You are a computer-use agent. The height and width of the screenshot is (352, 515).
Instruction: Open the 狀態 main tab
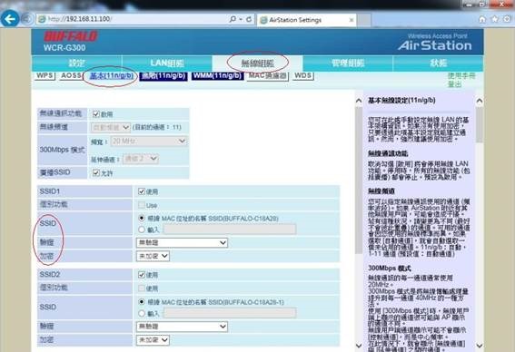[x=438, y=63]
